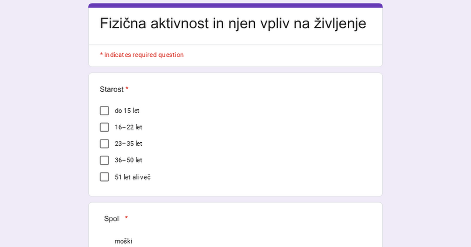Select the '36–50 let' checkbox
The height and width of the screenshot is (247, 471).
coord(104,160)
